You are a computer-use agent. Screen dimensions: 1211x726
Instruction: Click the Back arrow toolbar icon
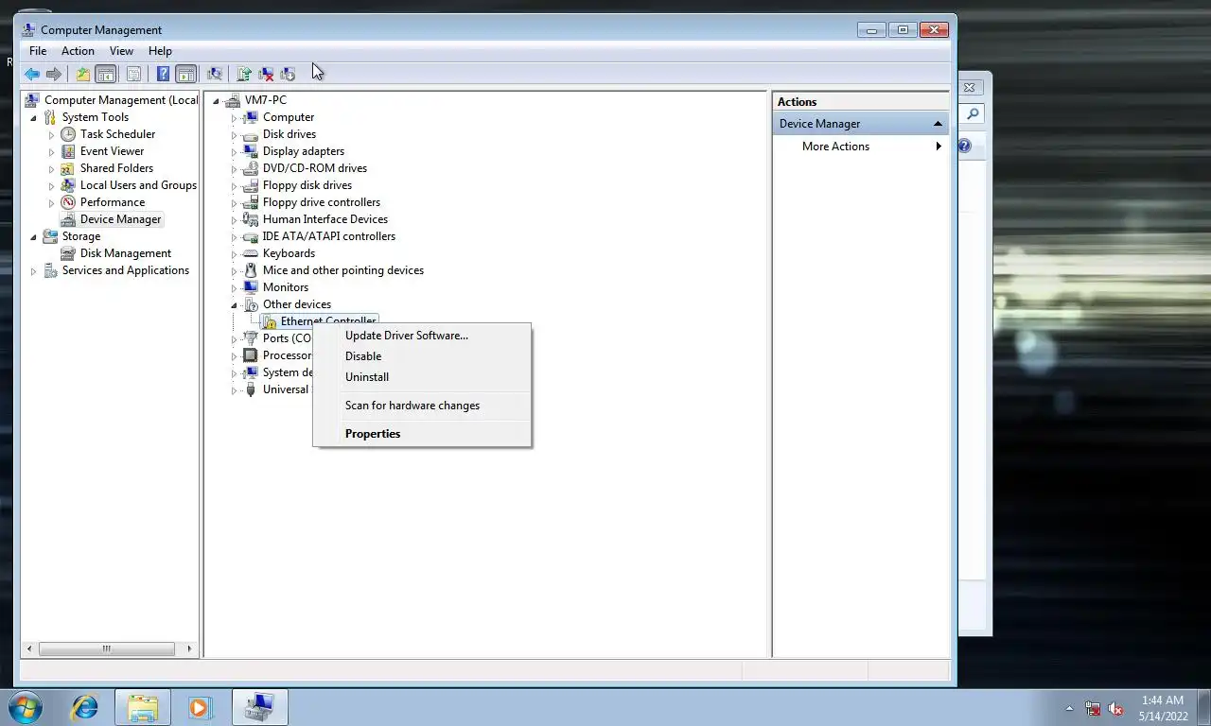point(32,74)
